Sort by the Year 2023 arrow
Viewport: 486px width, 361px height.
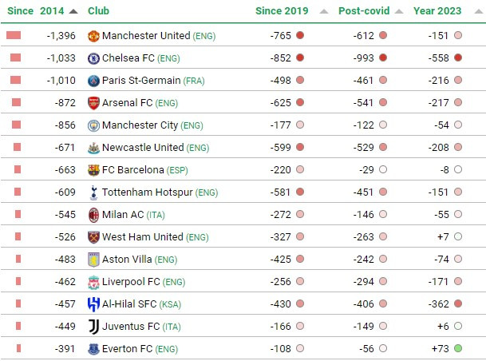pyautogui.click(x=479, y=11)
